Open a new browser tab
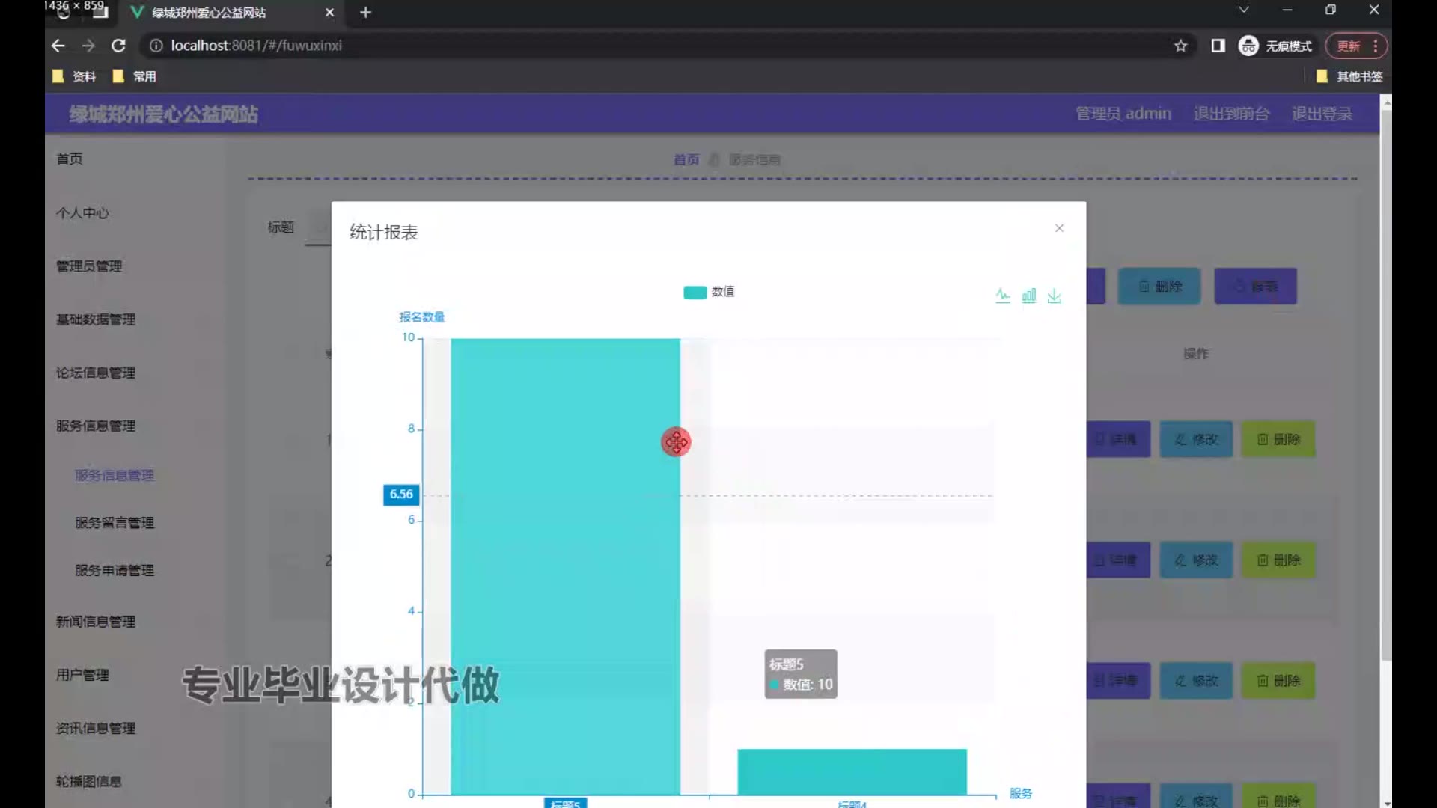 (x=365, y=13)
